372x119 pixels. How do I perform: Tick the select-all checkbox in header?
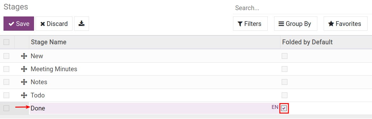(6, 42)
